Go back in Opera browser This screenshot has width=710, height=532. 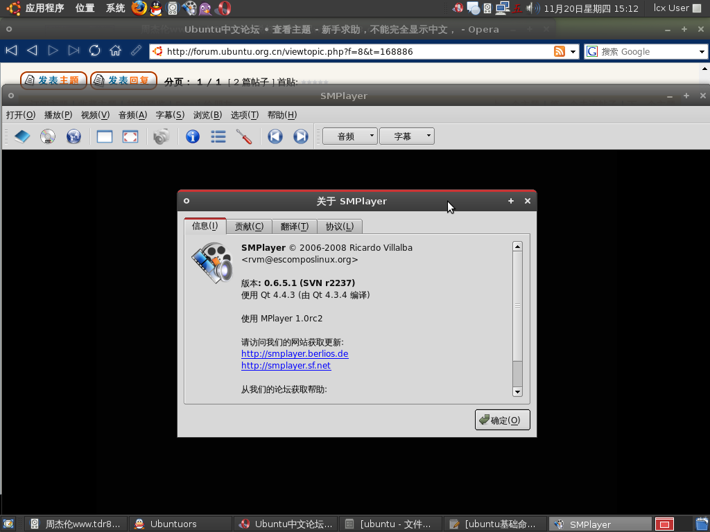click(32, 51)
